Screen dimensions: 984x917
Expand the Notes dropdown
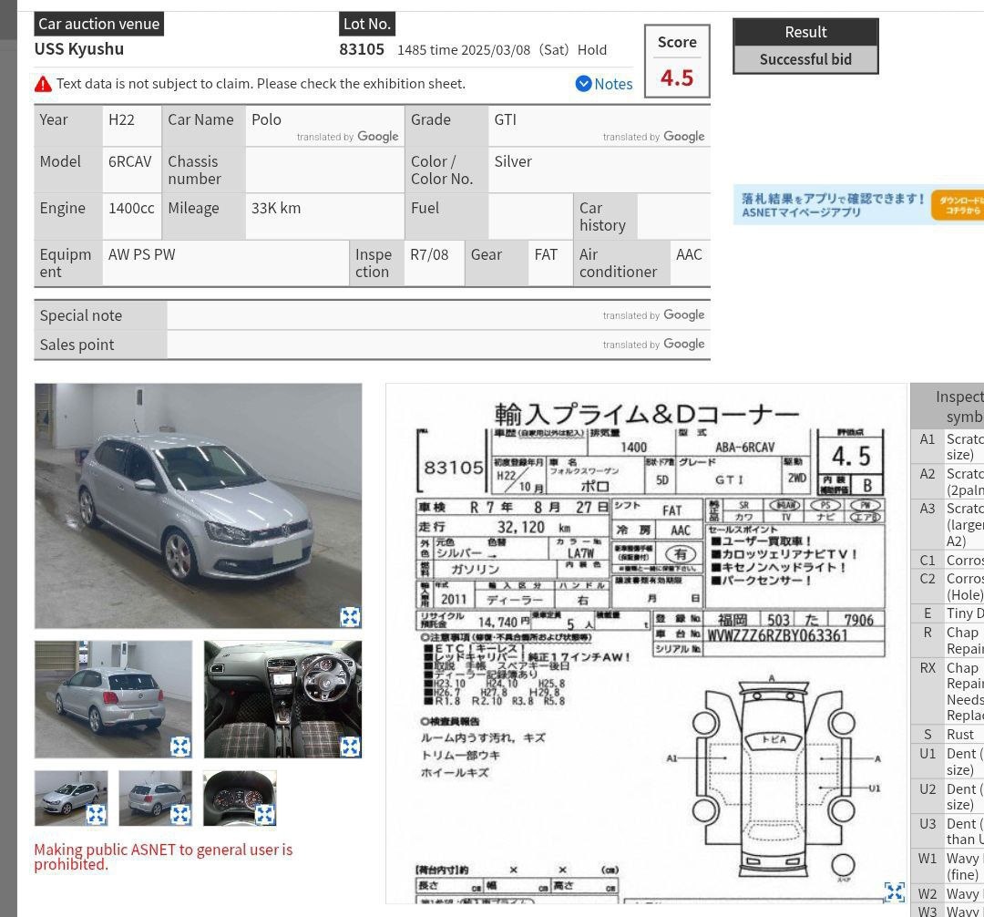click(x=604, y=84)
